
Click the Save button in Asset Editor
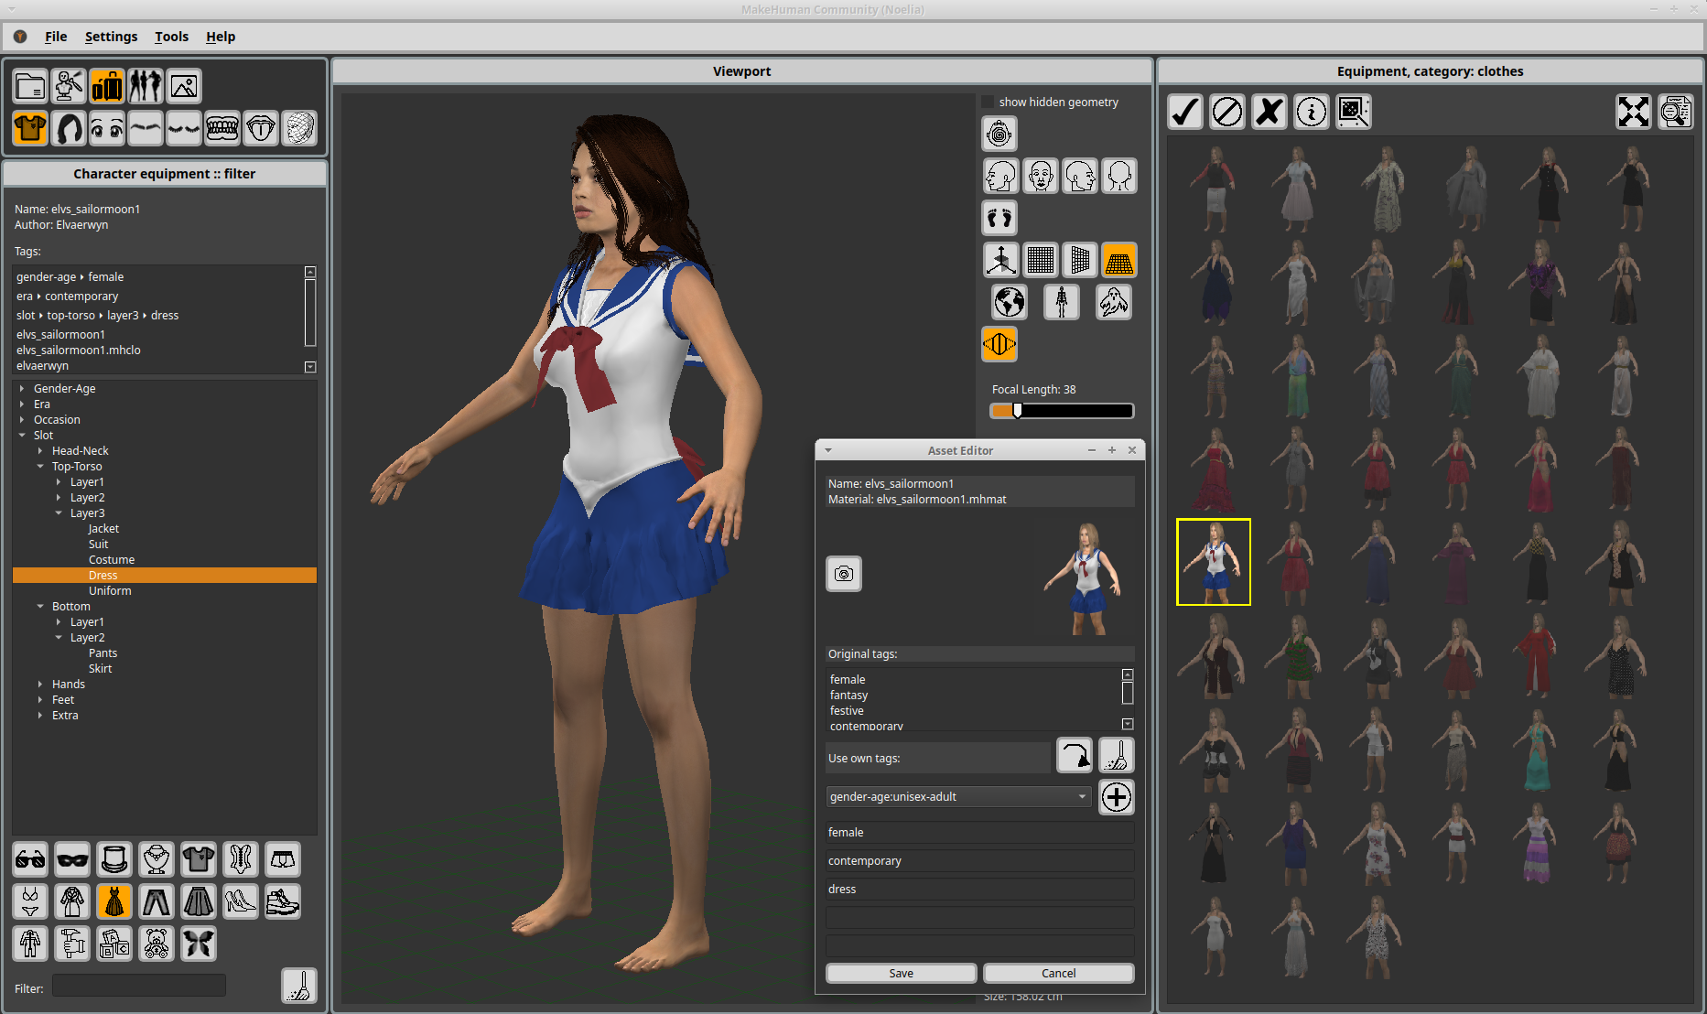901,973
